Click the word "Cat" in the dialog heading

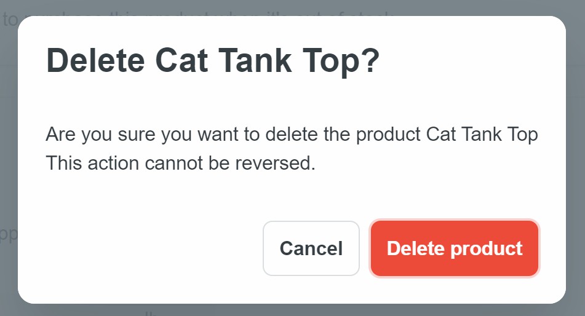[x=180, y=61]
